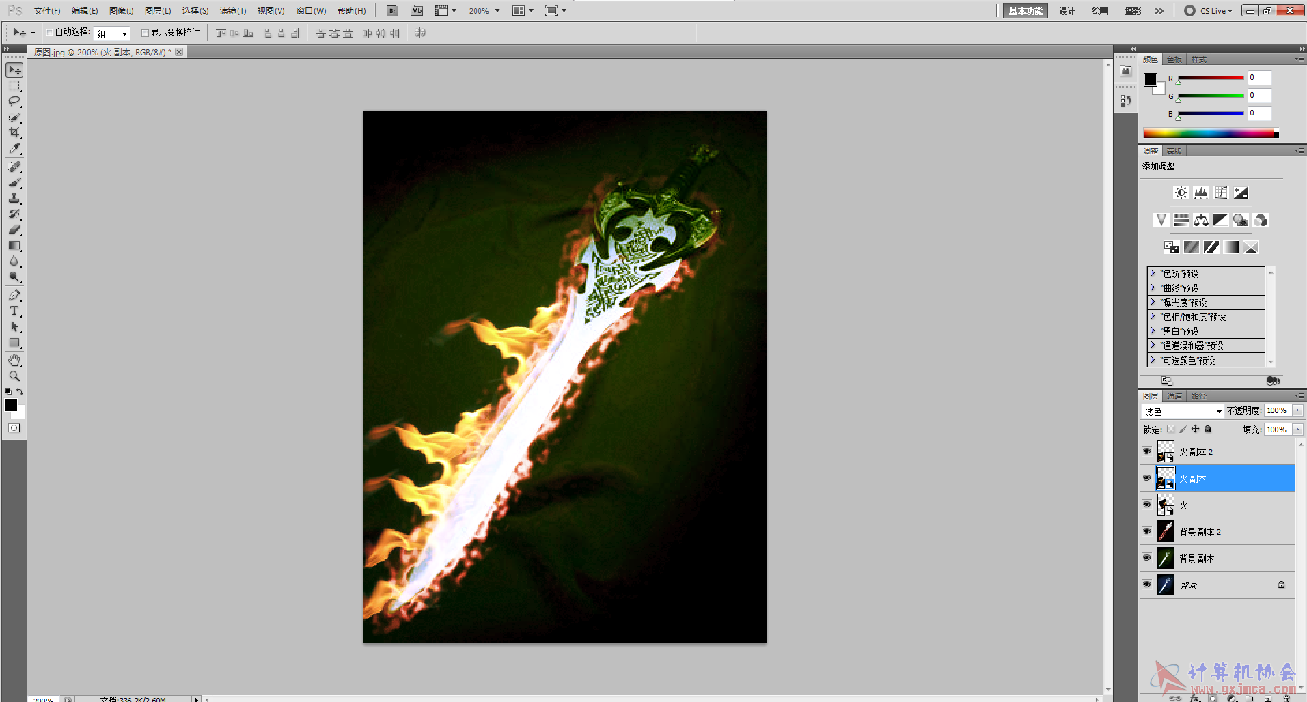1307x702 pixels.
Task: Enable the 显示变换控件 checkbox
Action: [x=145, y=32]
